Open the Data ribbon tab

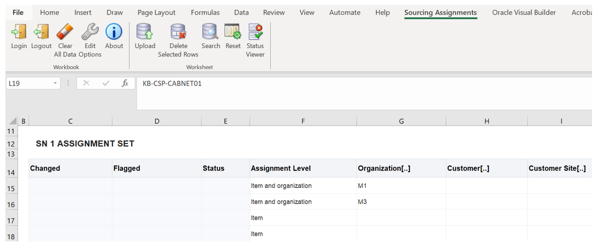(x=242, y=12)
